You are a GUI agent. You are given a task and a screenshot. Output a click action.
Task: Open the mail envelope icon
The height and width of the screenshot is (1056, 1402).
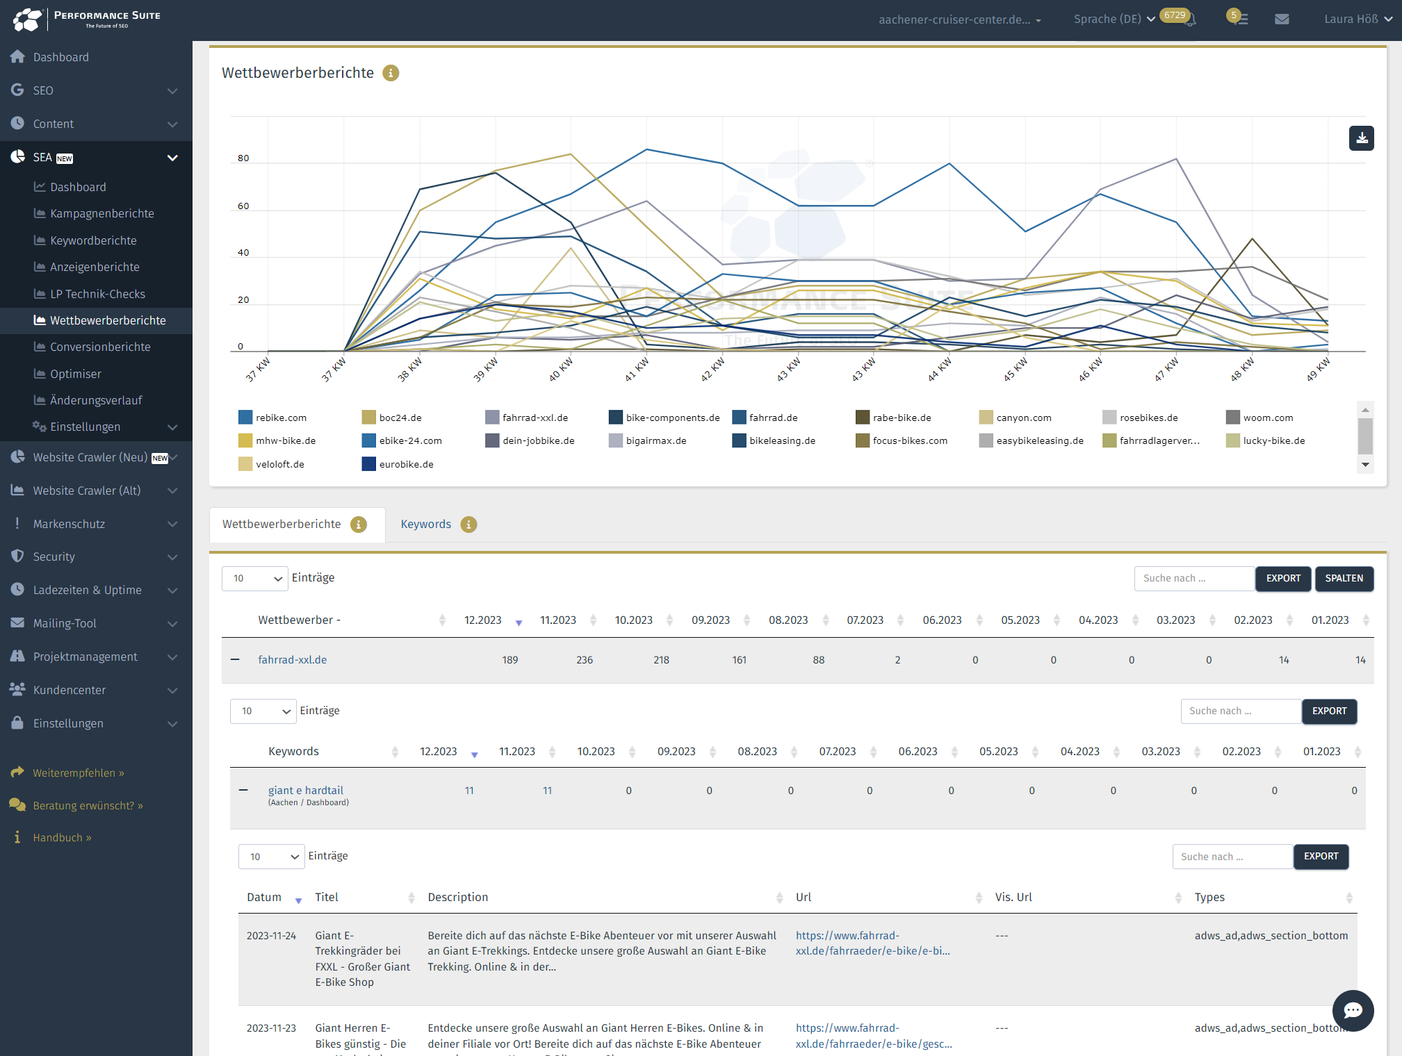1282,19
